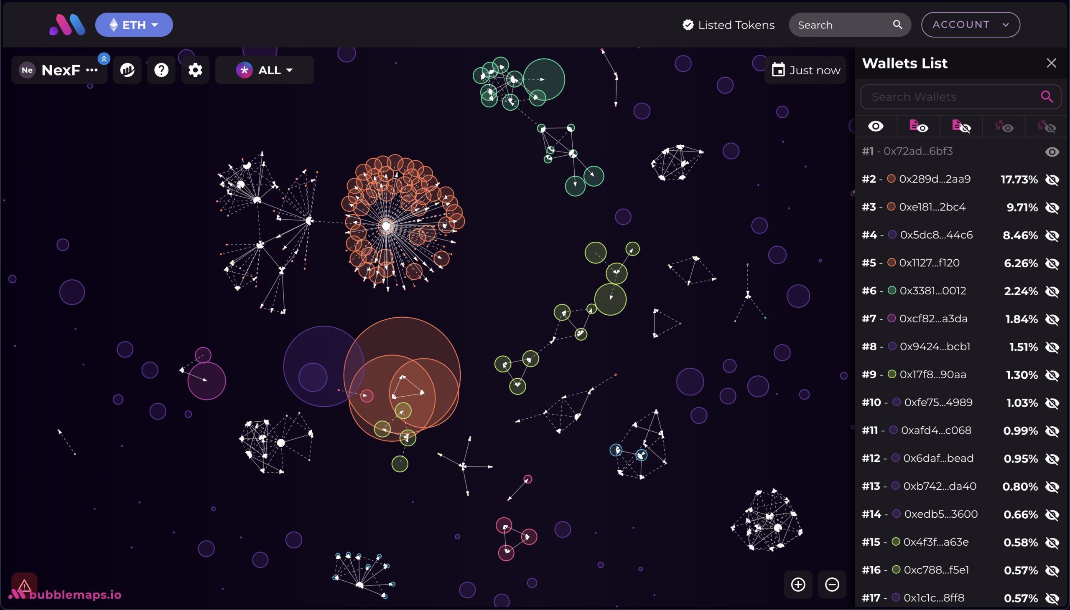
Task: Open map settings gear icon
Action: tap(195, 70)
